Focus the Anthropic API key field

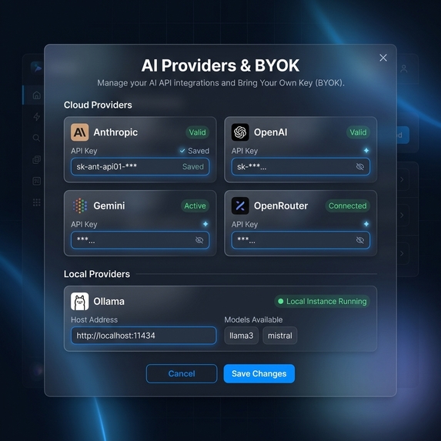click(x=140, y=167)
